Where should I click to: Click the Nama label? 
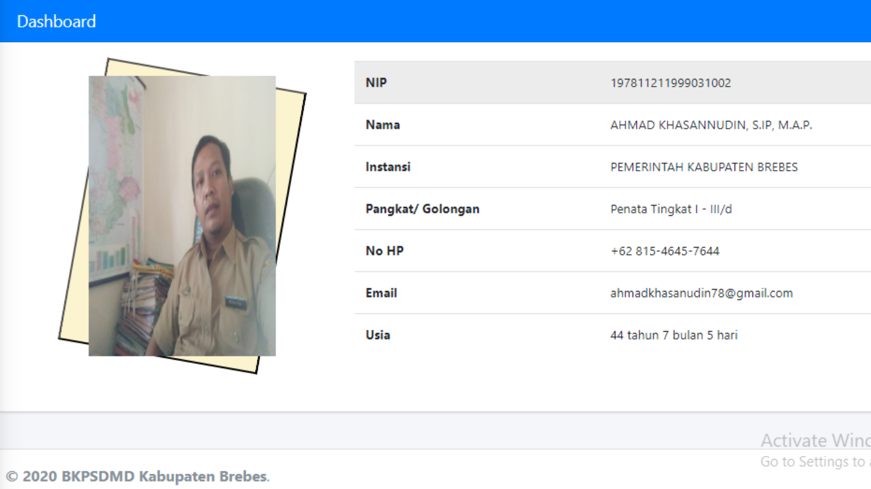383,125
